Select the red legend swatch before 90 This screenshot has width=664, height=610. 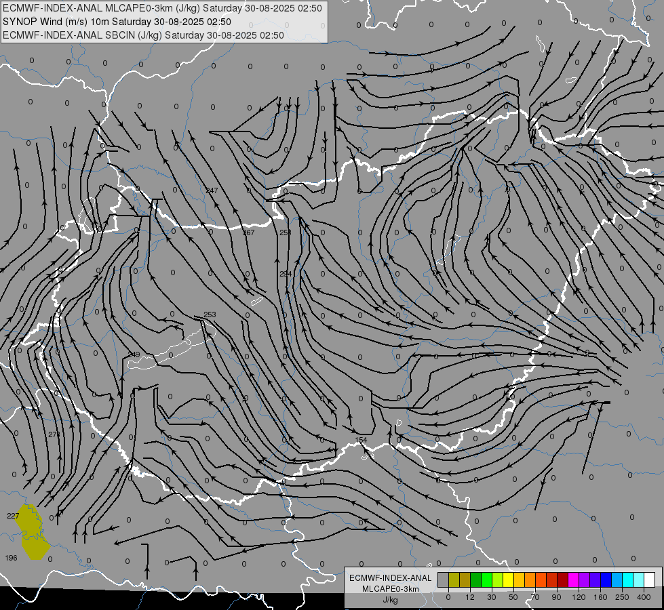pyautogui.click(x=552, y=579)
